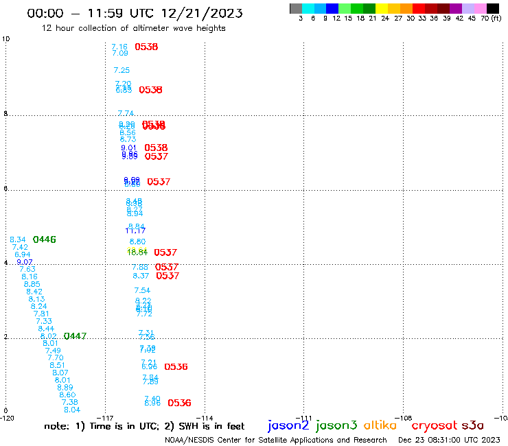508x446 pixels.
Task: Click the green 18.64 wave height reading
Action: click(x=137, y=253)
